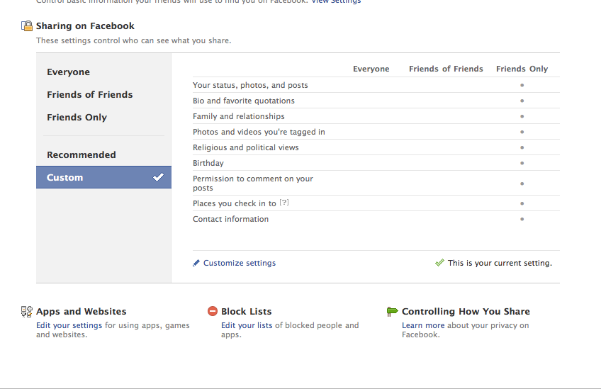Open Learn more privacy link
601x389 pixels.
tap(423, 325)
